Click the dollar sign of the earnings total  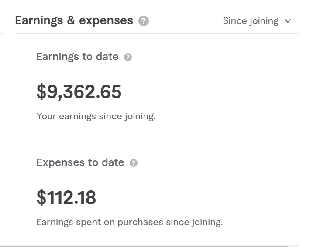point(41,91)
